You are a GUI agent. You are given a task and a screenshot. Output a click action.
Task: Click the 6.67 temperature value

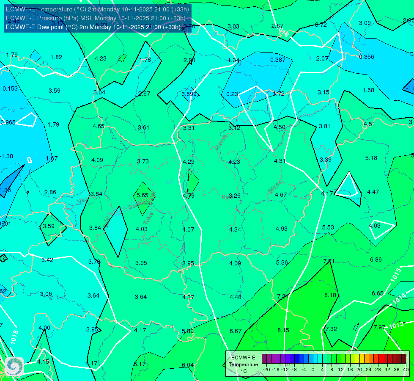pos(236,331)
